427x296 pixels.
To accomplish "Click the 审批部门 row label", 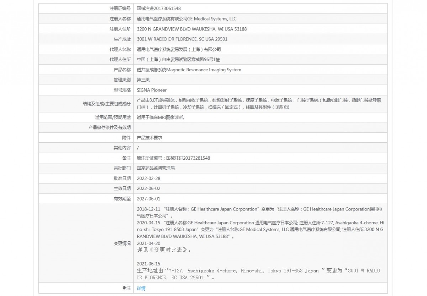I will tap(122, 168).
